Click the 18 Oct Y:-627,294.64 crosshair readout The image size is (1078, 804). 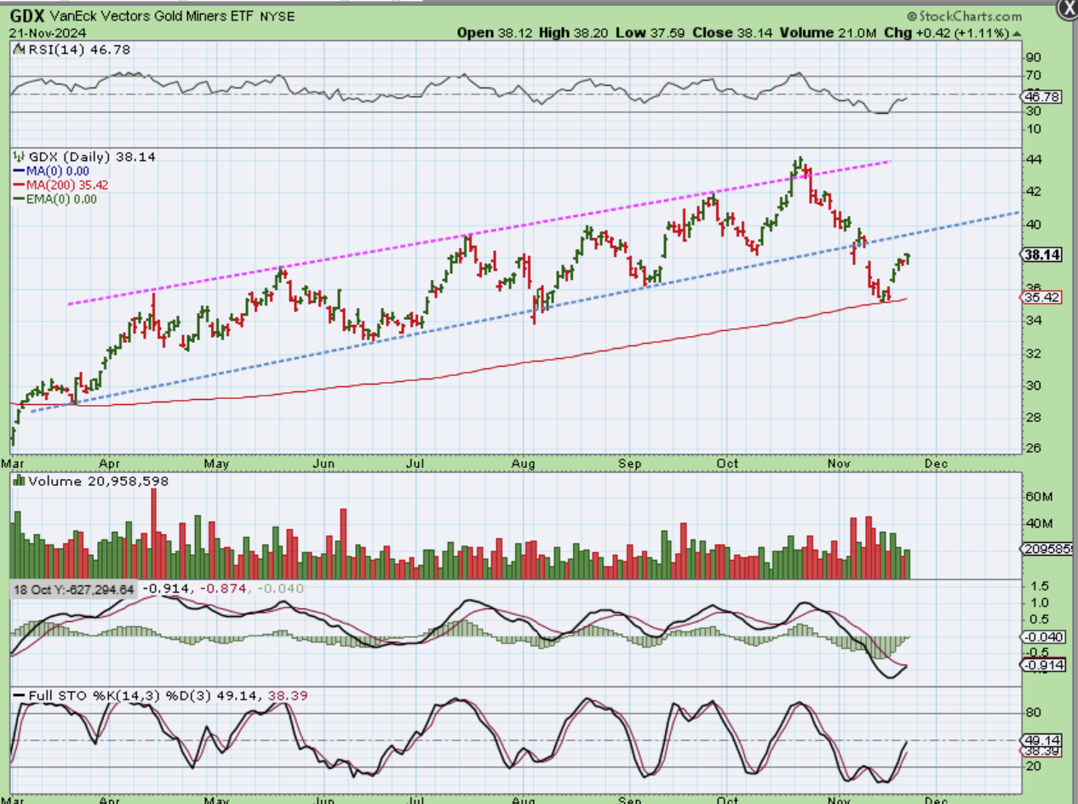[72, 589]
